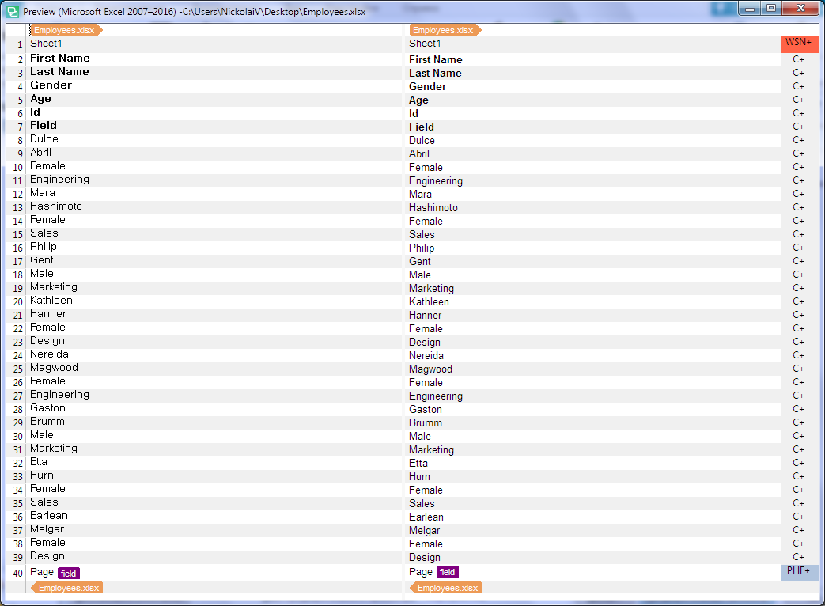Click the red WSN+ status cell

(x=798, y=43)
